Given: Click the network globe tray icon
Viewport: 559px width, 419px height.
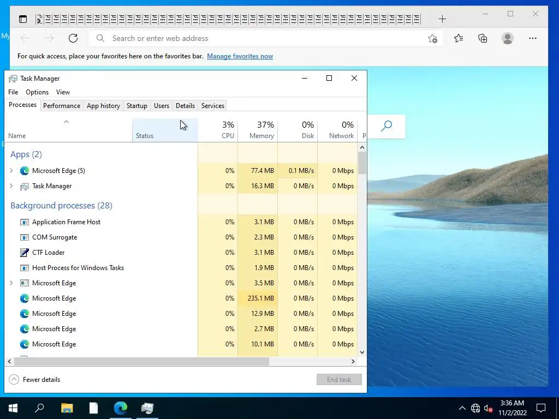Looking at the screenshot, I should tap(475, 408).
